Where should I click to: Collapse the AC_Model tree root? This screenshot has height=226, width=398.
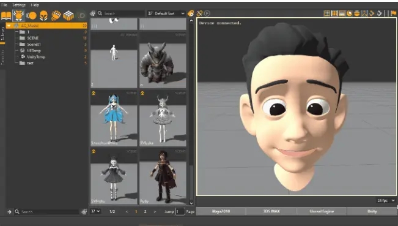click(9, 26)
